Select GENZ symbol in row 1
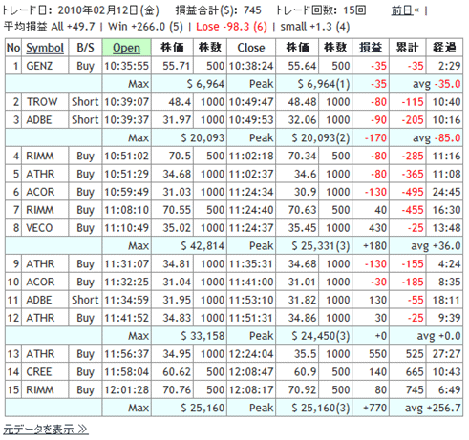This screenshot has width=469, height=440. 39,66
